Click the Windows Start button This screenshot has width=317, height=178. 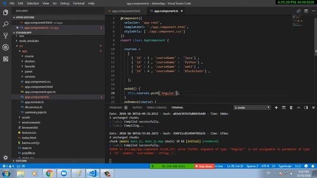(6, 174)
